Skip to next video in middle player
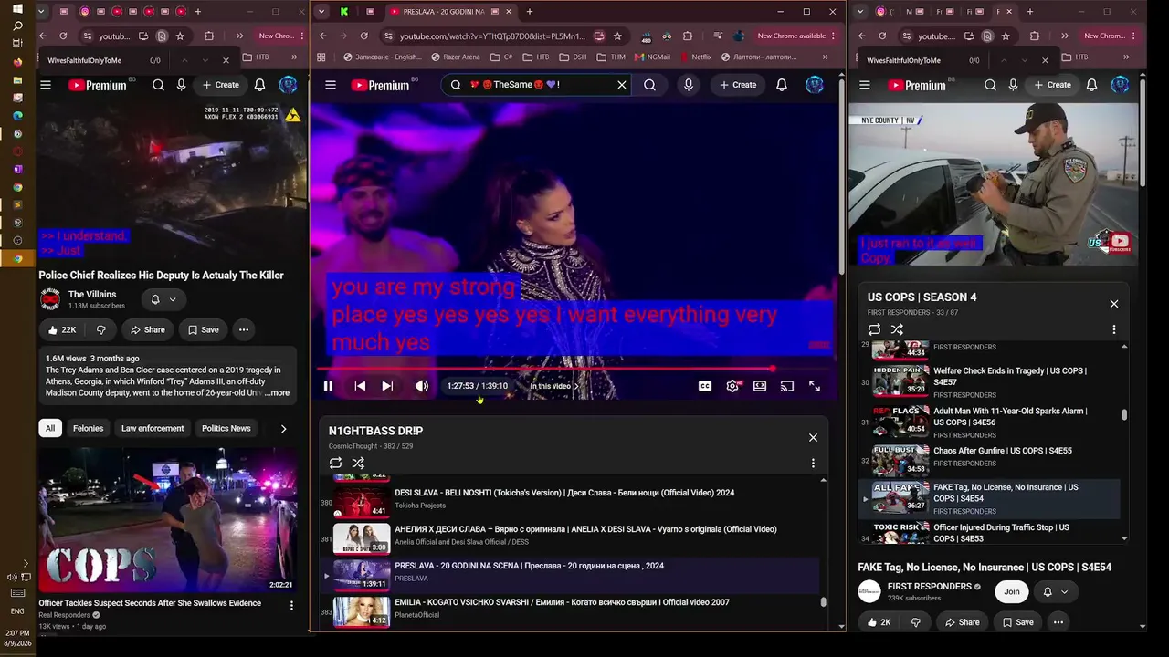The height and width of the screenshot is (657, 1169). (x=387, y=386)
